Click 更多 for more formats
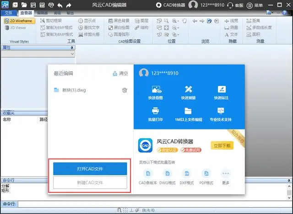The width and height of the screenshot is (293, 214). [x=226, y=177]
